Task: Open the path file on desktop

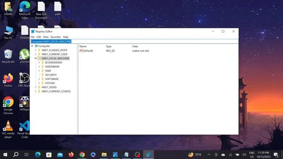Action: (58, 8)
